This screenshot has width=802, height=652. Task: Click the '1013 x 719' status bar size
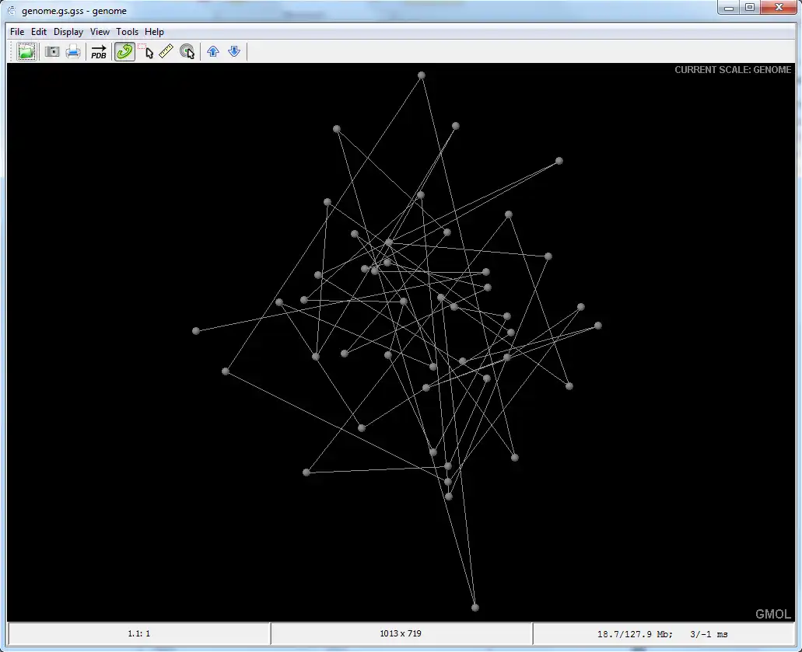401,634
